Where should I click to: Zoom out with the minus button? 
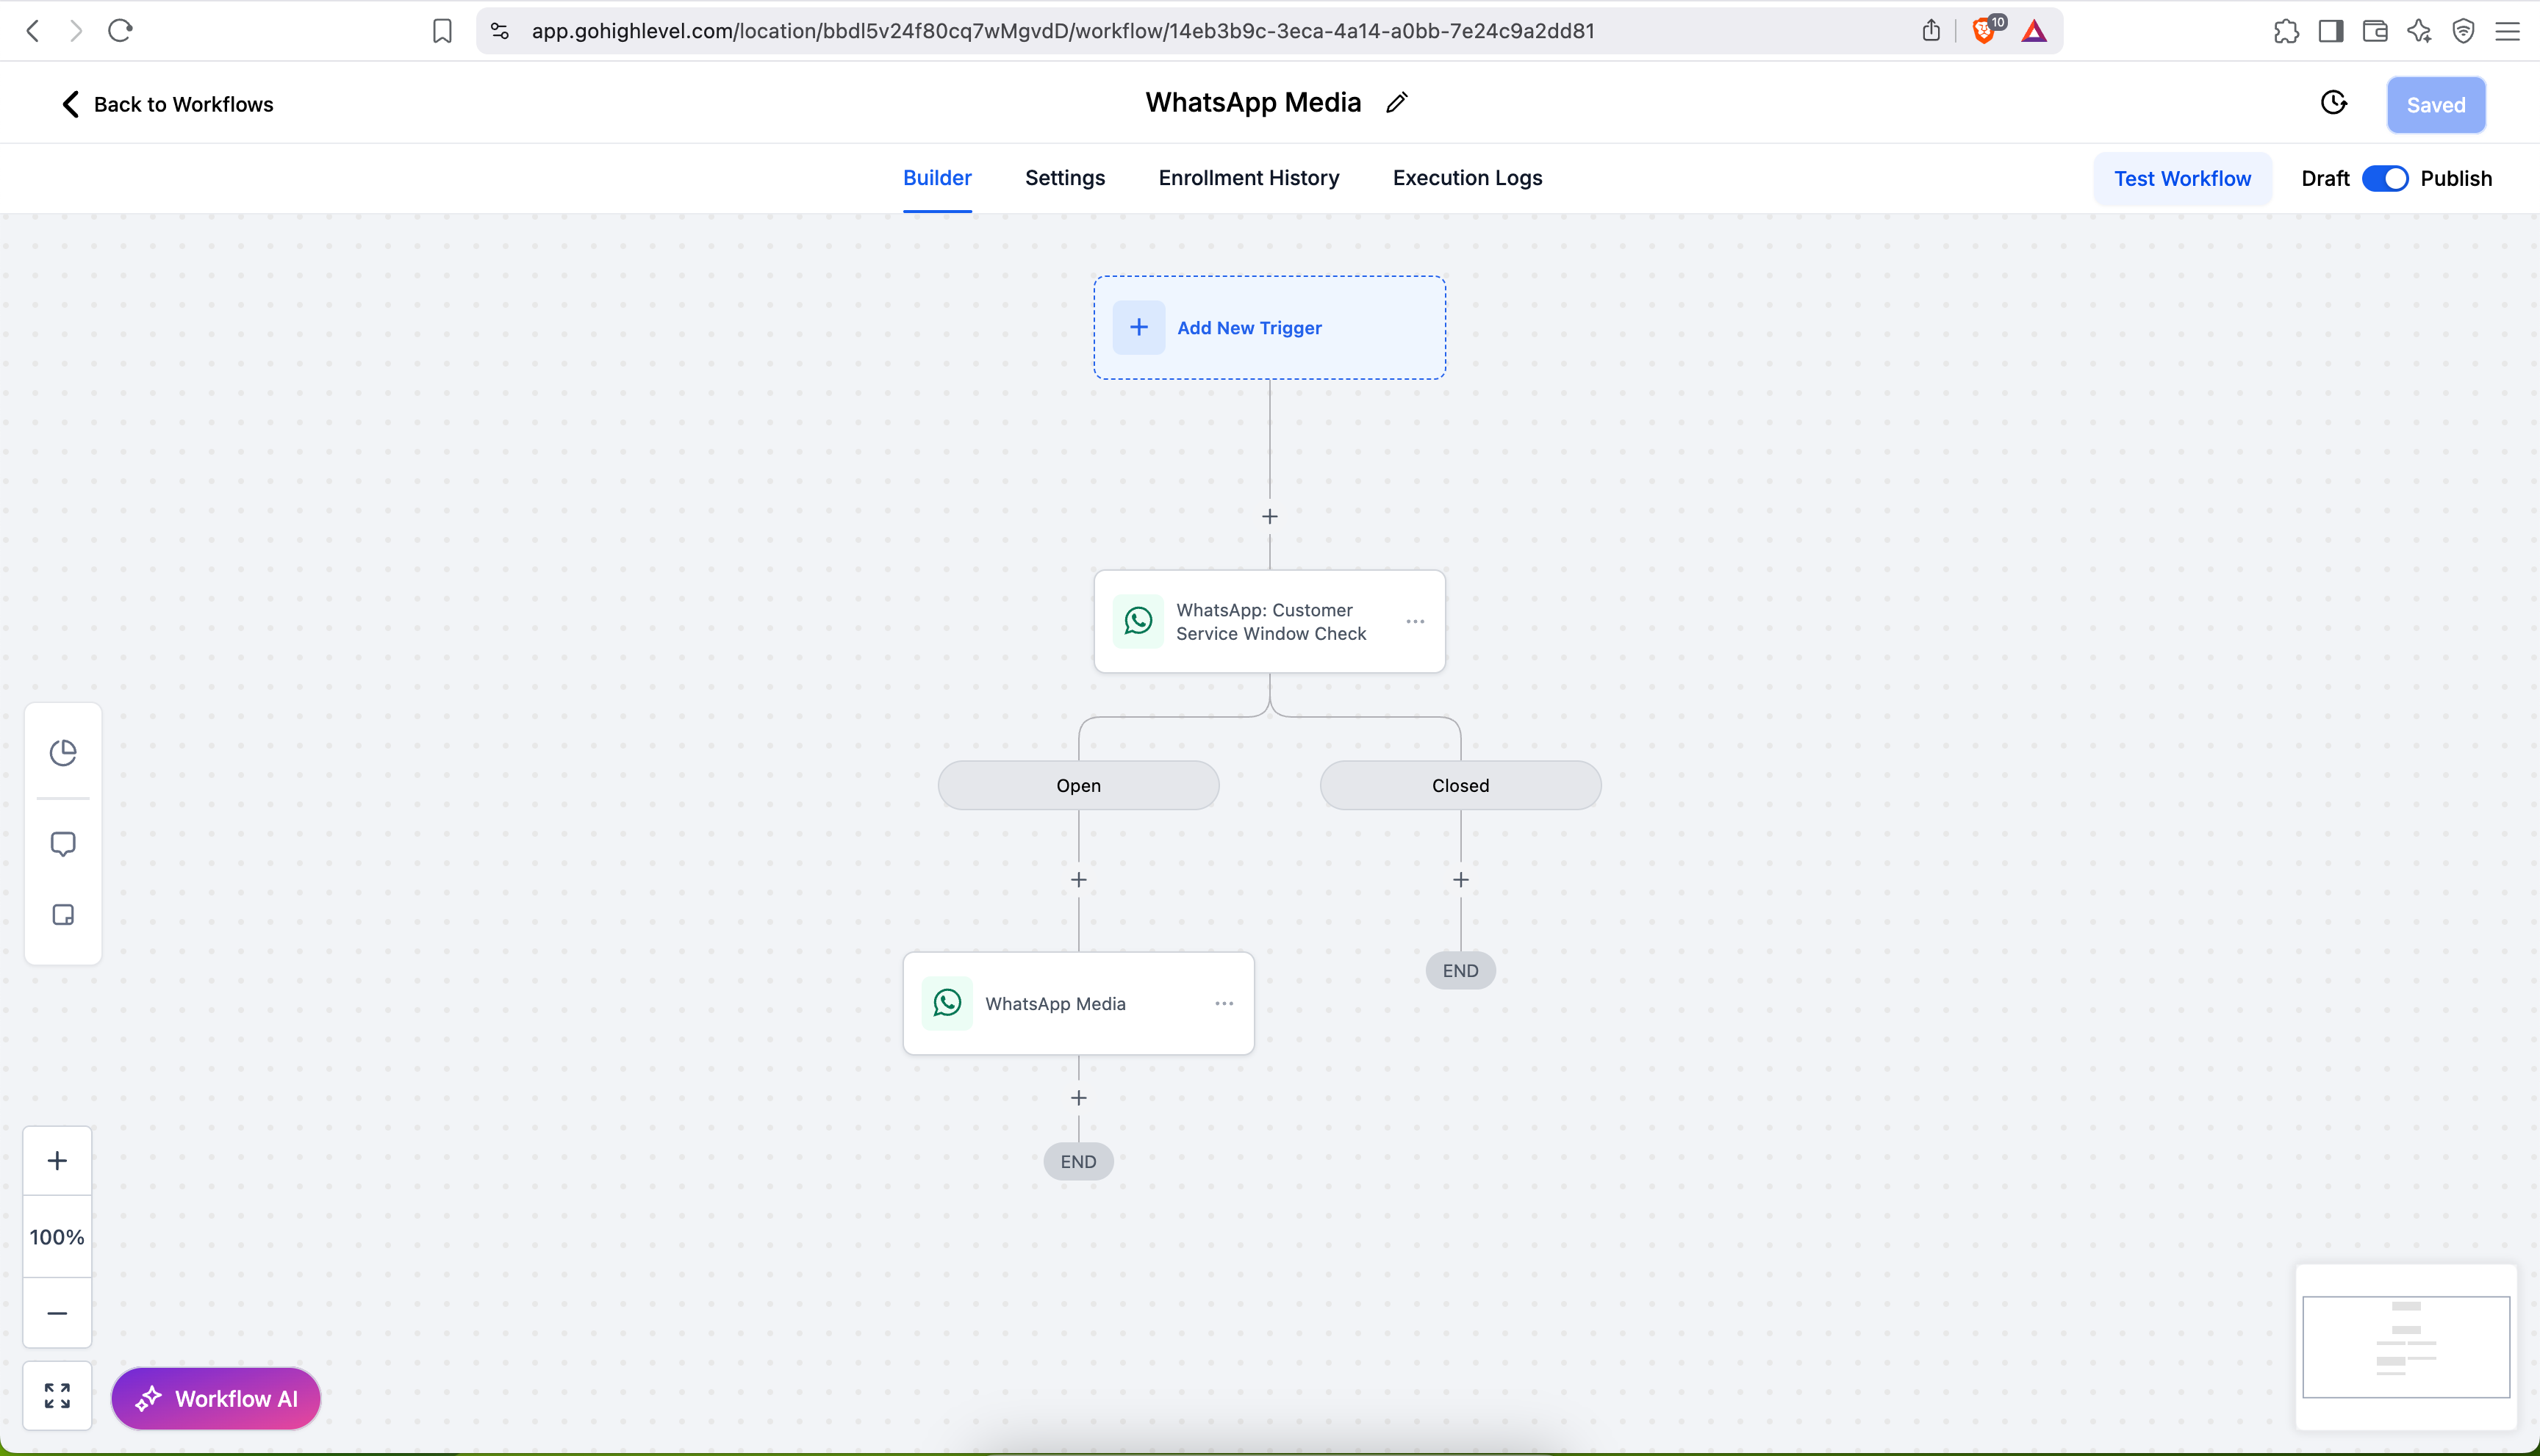(57, 1313)
